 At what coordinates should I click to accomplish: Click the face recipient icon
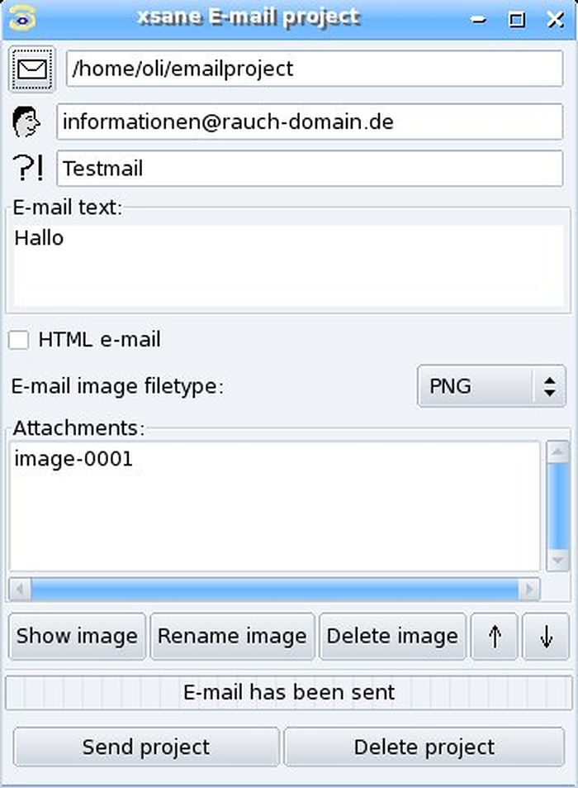pyautogui.click(x=26, y=122)
